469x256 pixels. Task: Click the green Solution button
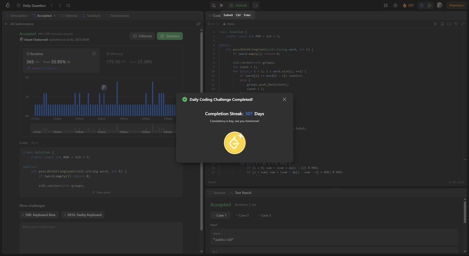pyautogui.click(x=170, y=36)
